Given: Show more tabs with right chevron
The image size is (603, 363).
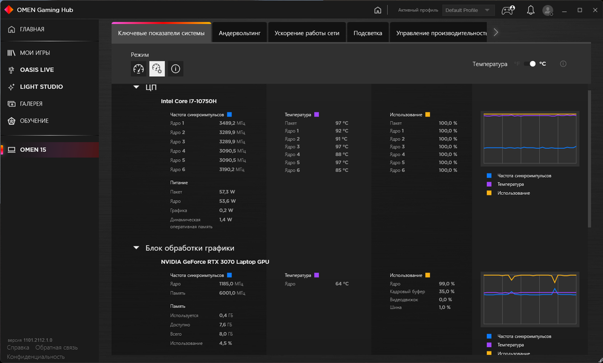Looking at the screenshot, I should [496, 32].
